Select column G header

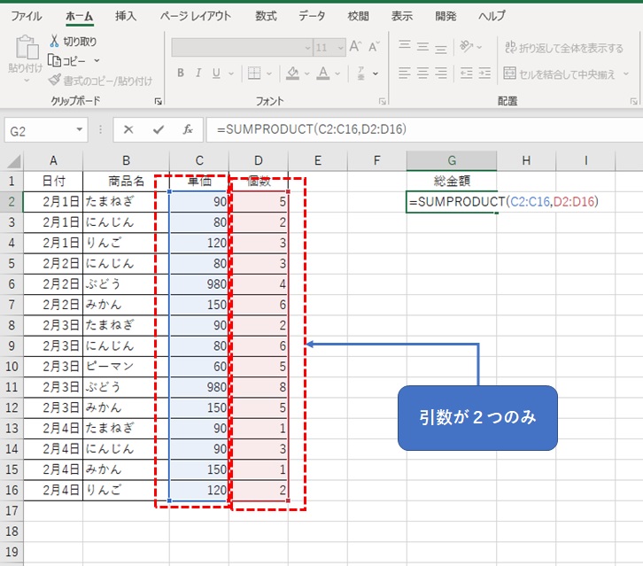click(452, 160)
